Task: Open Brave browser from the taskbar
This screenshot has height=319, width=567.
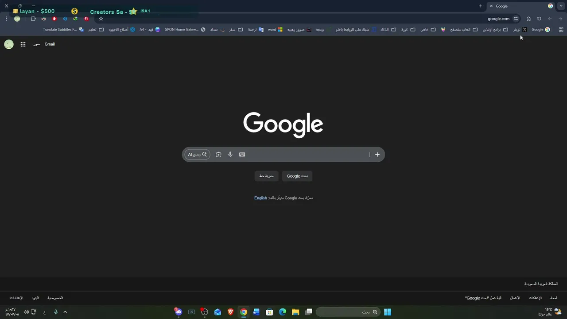Action: tap(230, 312)
